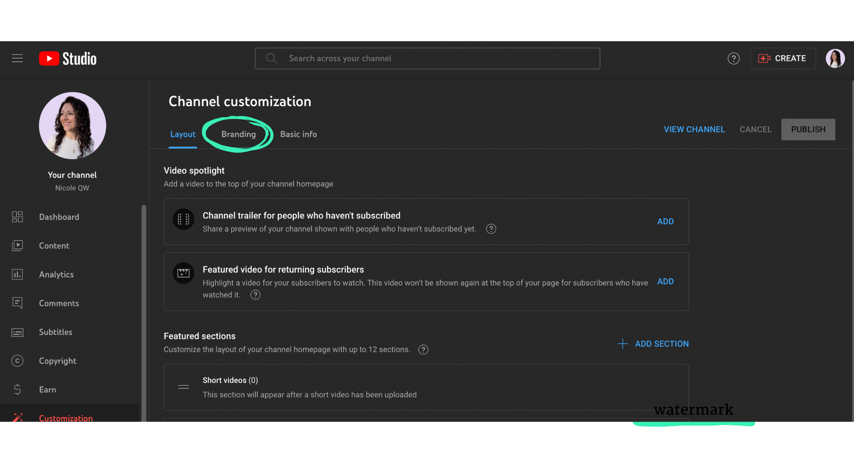Click ADD SECTION in Featured sections
854x463 pixels.
tap(662, 344)
